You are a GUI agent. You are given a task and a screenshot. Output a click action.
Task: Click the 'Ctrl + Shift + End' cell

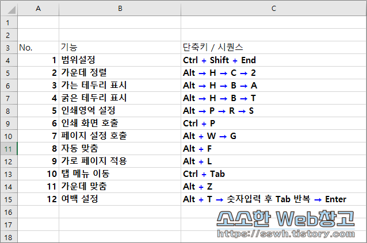point(274,60)
